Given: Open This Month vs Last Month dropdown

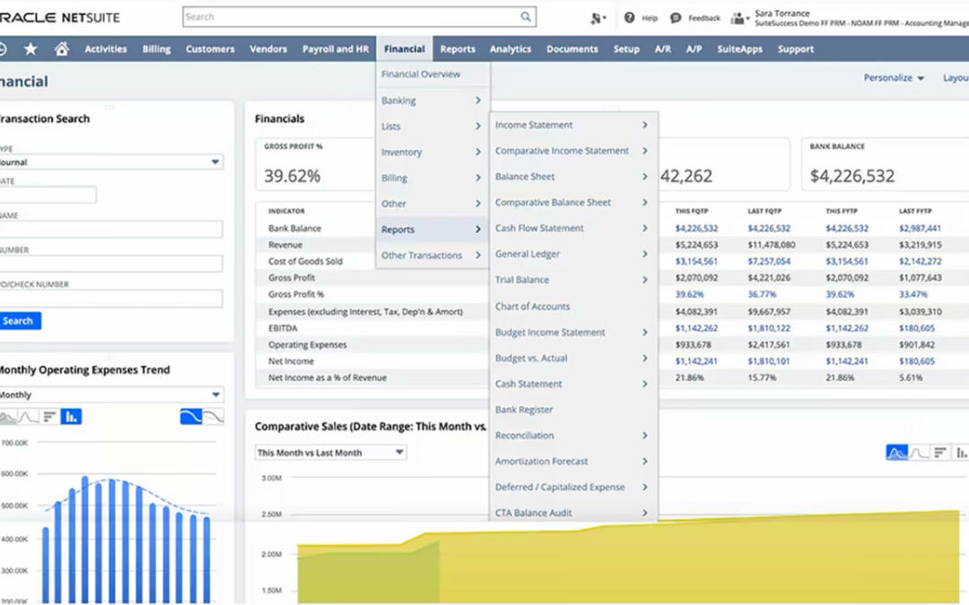Looking at the screenshot, I should [x=330, y=453].
